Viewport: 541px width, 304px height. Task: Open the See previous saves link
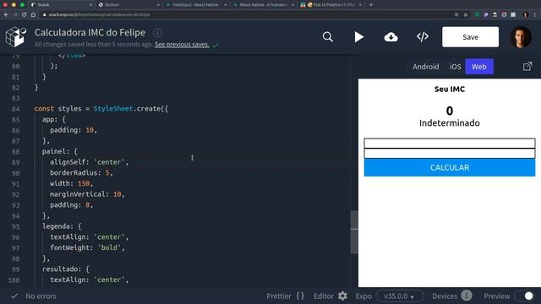click(182, 45)
